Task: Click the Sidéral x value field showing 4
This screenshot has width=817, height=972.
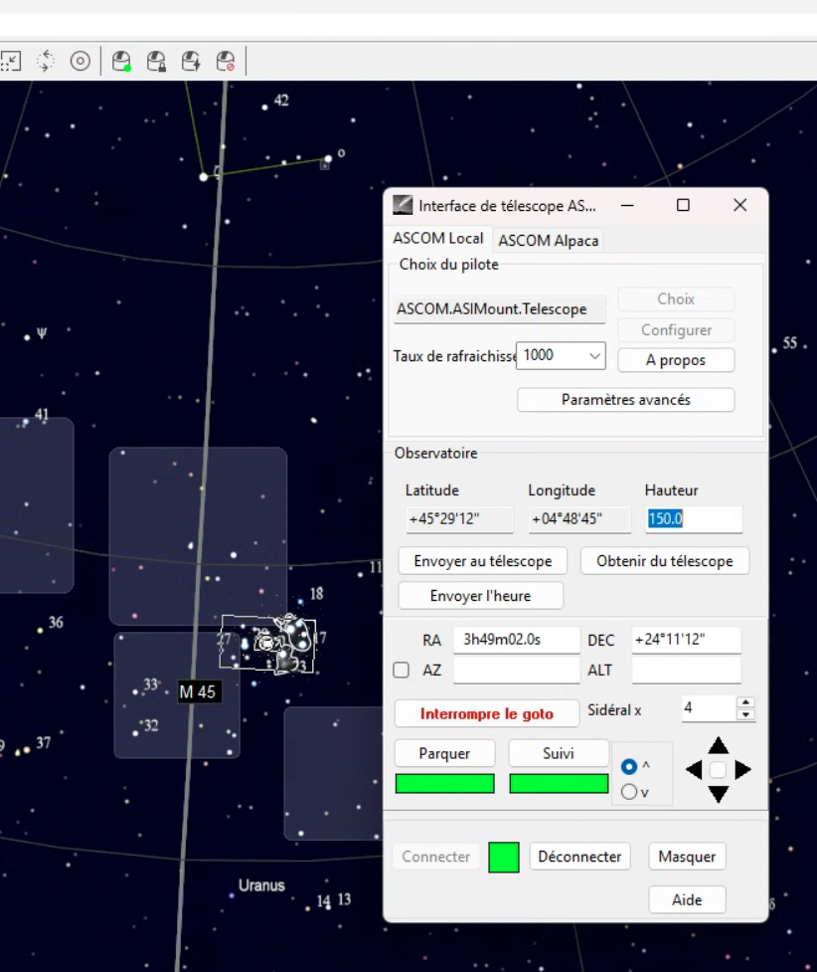Action: [710, 708]
